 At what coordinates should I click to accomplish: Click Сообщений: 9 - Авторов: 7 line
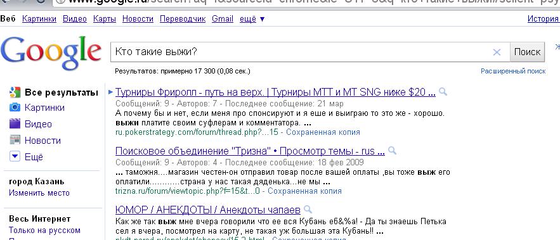tap(230, 104)
